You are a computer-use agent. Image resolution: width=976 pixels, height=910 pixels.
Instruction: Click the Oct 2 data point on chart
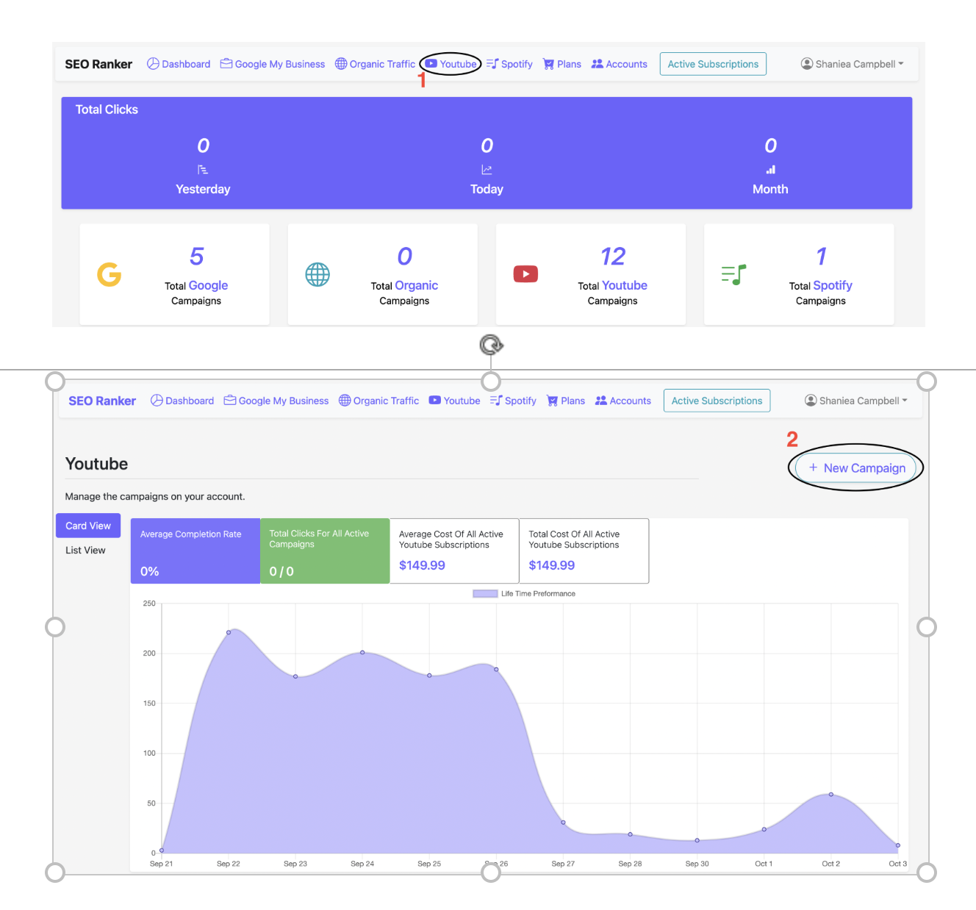[x=831, y=795]
